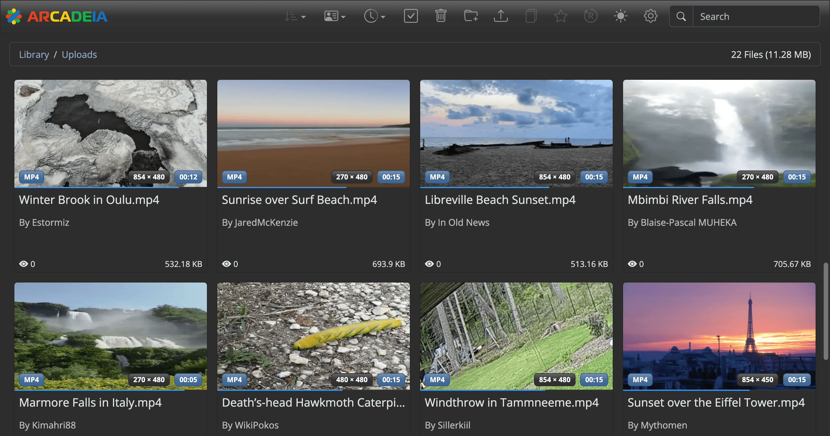Viewport: 830px width, 436px height.
Task: Click the views eye icon on Libreville Beach Sunset
Action: [x=429, y=264]
